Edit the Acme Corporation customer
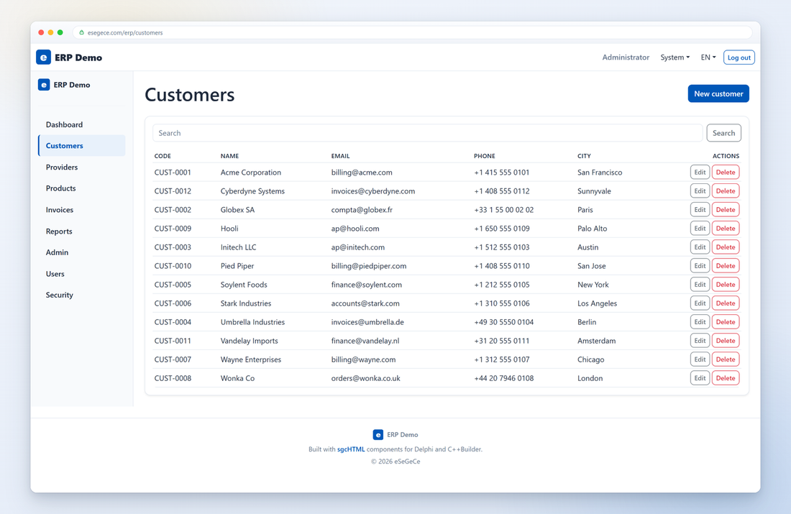This screenshot has width=791, height=514. tap(700, 172)
